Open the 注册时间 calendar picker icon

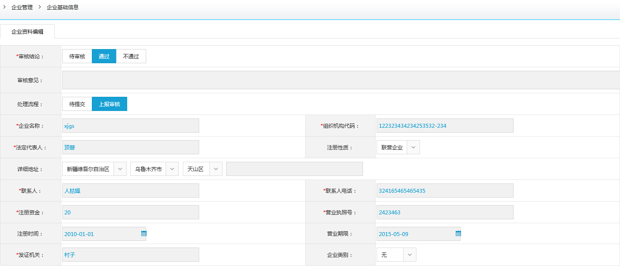point(144,233)
